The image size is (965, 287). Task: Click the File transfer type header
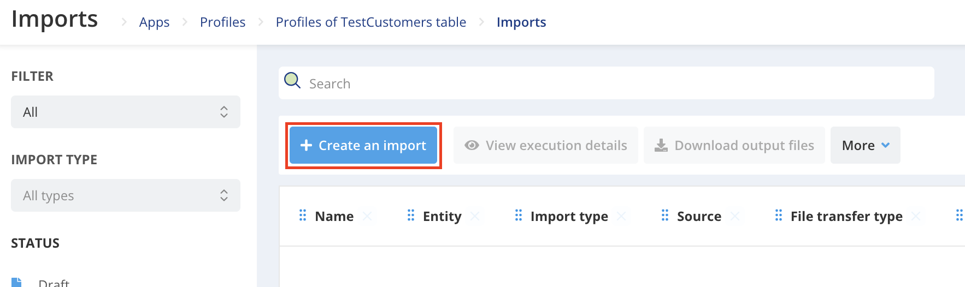pyautogui.click(x=846, y=217)
